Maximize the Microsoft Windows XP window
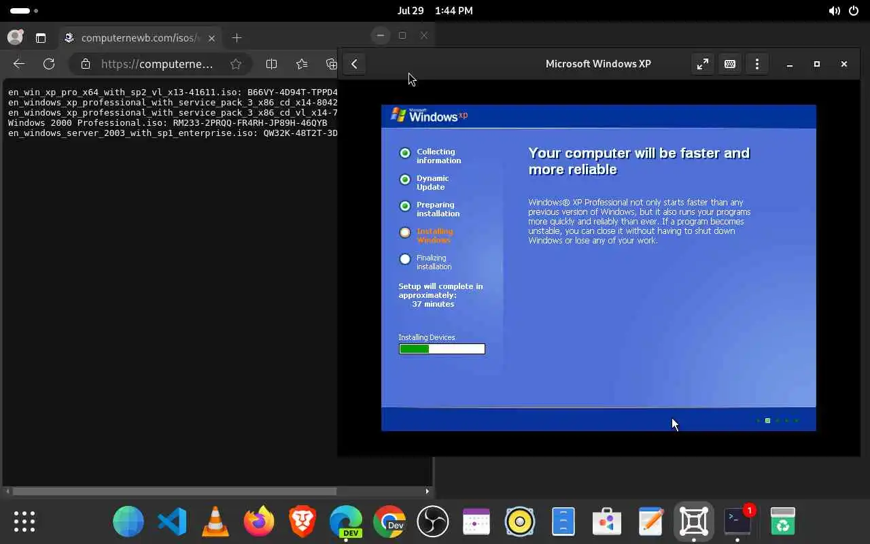 coord(817,64)
